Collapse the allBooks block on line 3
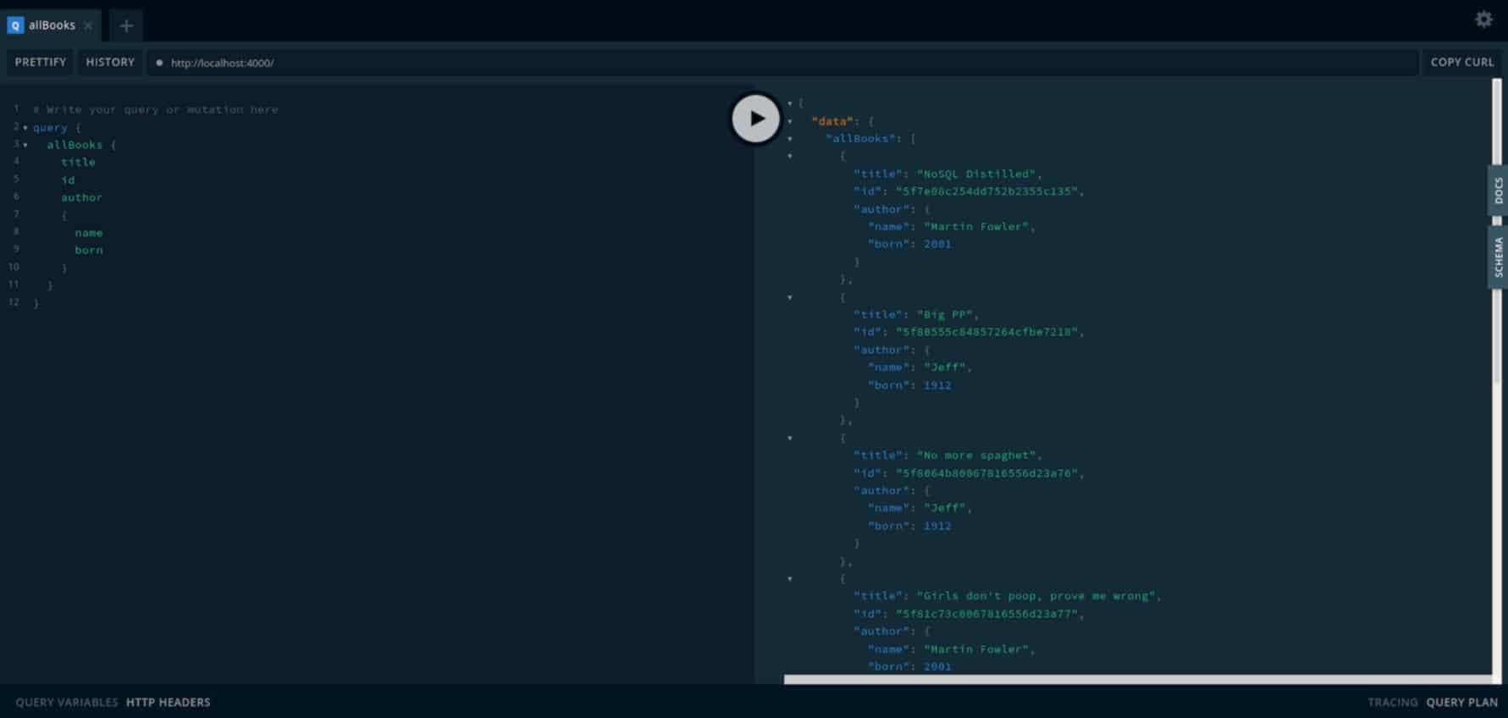This screenshot has width=1508, height=718. tap(25, 145)
